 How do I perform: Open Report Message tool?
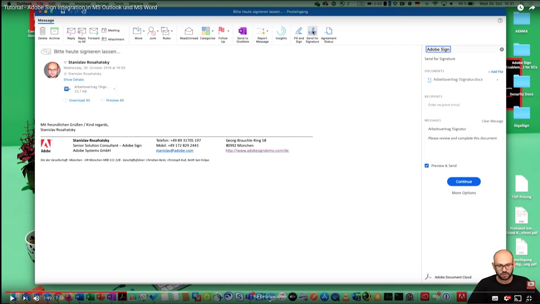tap(262, 35)
